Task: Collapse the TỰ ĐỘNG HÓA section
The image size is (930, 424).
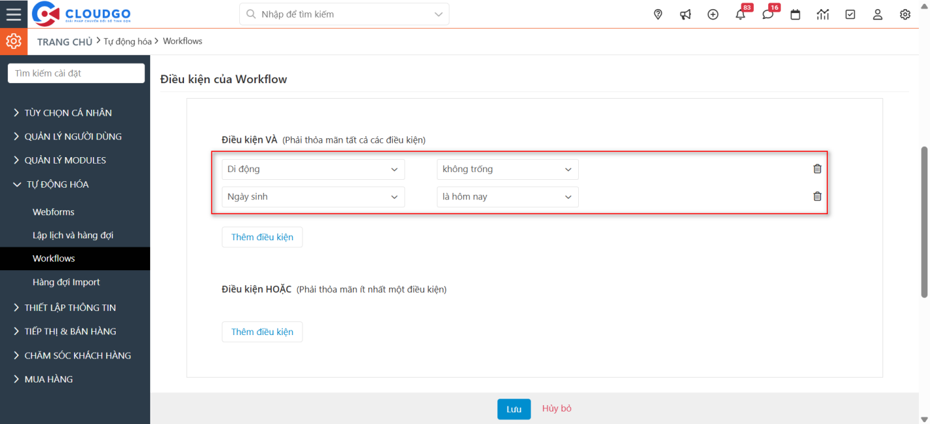Action: coord(55,184)
